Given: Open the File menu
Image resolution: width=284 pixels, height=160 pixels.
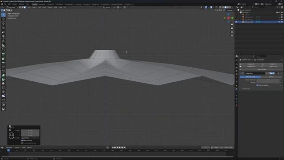Looking at the screenshot, I should click(5, 4).
